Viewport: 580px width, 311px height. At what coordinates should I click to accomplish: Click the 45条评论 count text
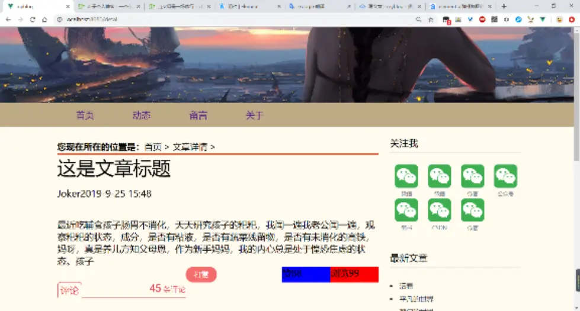167,288
